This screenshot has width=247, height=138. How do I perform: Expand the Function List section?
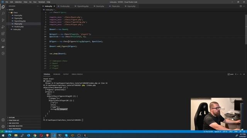pyautogui.click(x=23, y=120)
